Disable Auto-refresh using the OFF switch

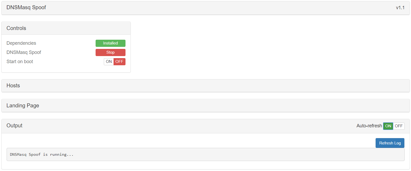[x=399, y=126]
